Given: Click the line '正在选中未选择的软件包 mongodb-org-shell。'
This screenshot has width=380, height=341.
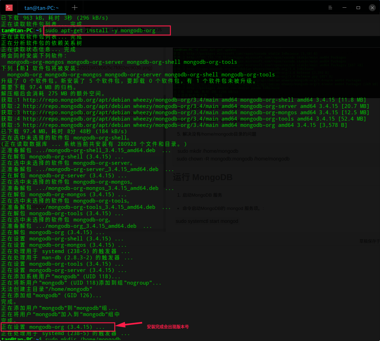Looking at the screenshot, I should [x=66, y=138].
